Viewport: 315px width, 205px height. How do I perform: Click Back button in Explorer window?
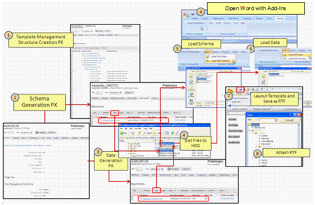(123, 133)
